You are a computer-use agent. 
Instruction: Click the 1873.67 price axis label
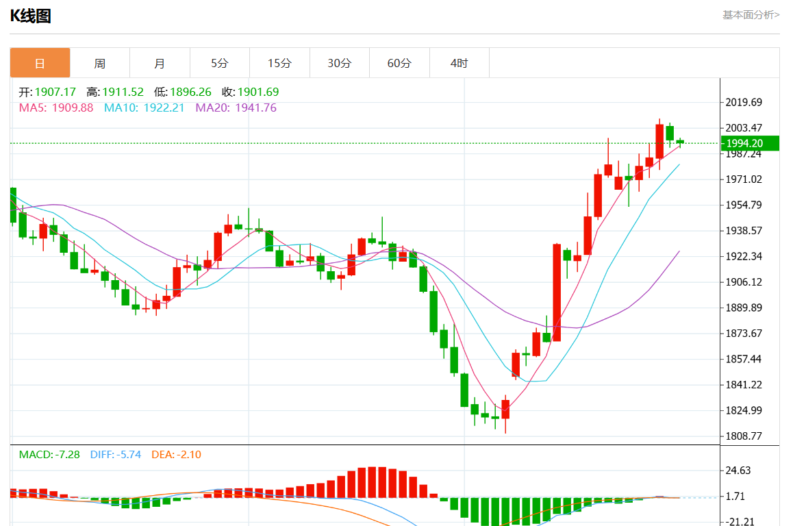[x=744, y=334]
